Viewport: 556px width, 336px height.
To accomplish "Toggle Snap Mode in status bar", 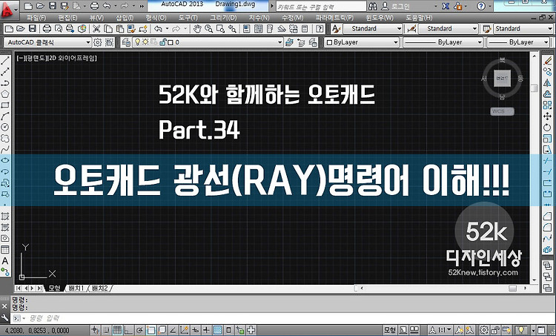I will tap(106, 330).
